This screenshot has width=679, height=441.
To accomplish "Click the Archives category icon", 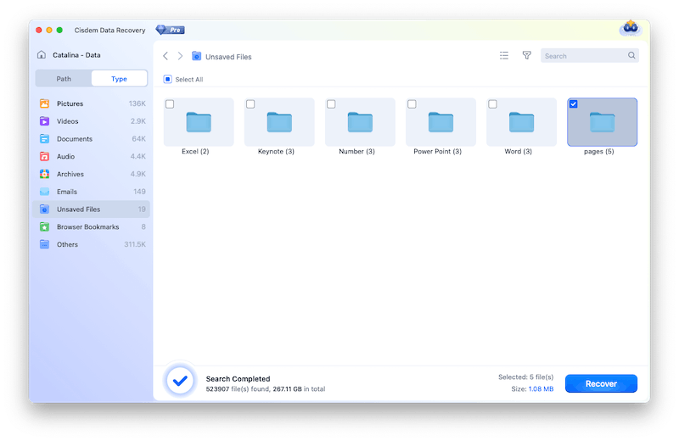I will [x=44, y=174].
